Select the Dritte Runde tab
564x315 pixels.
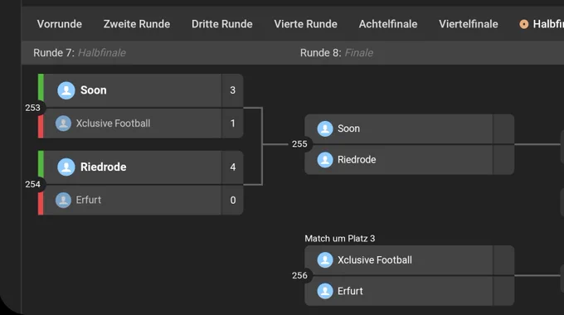click(222, 24)
